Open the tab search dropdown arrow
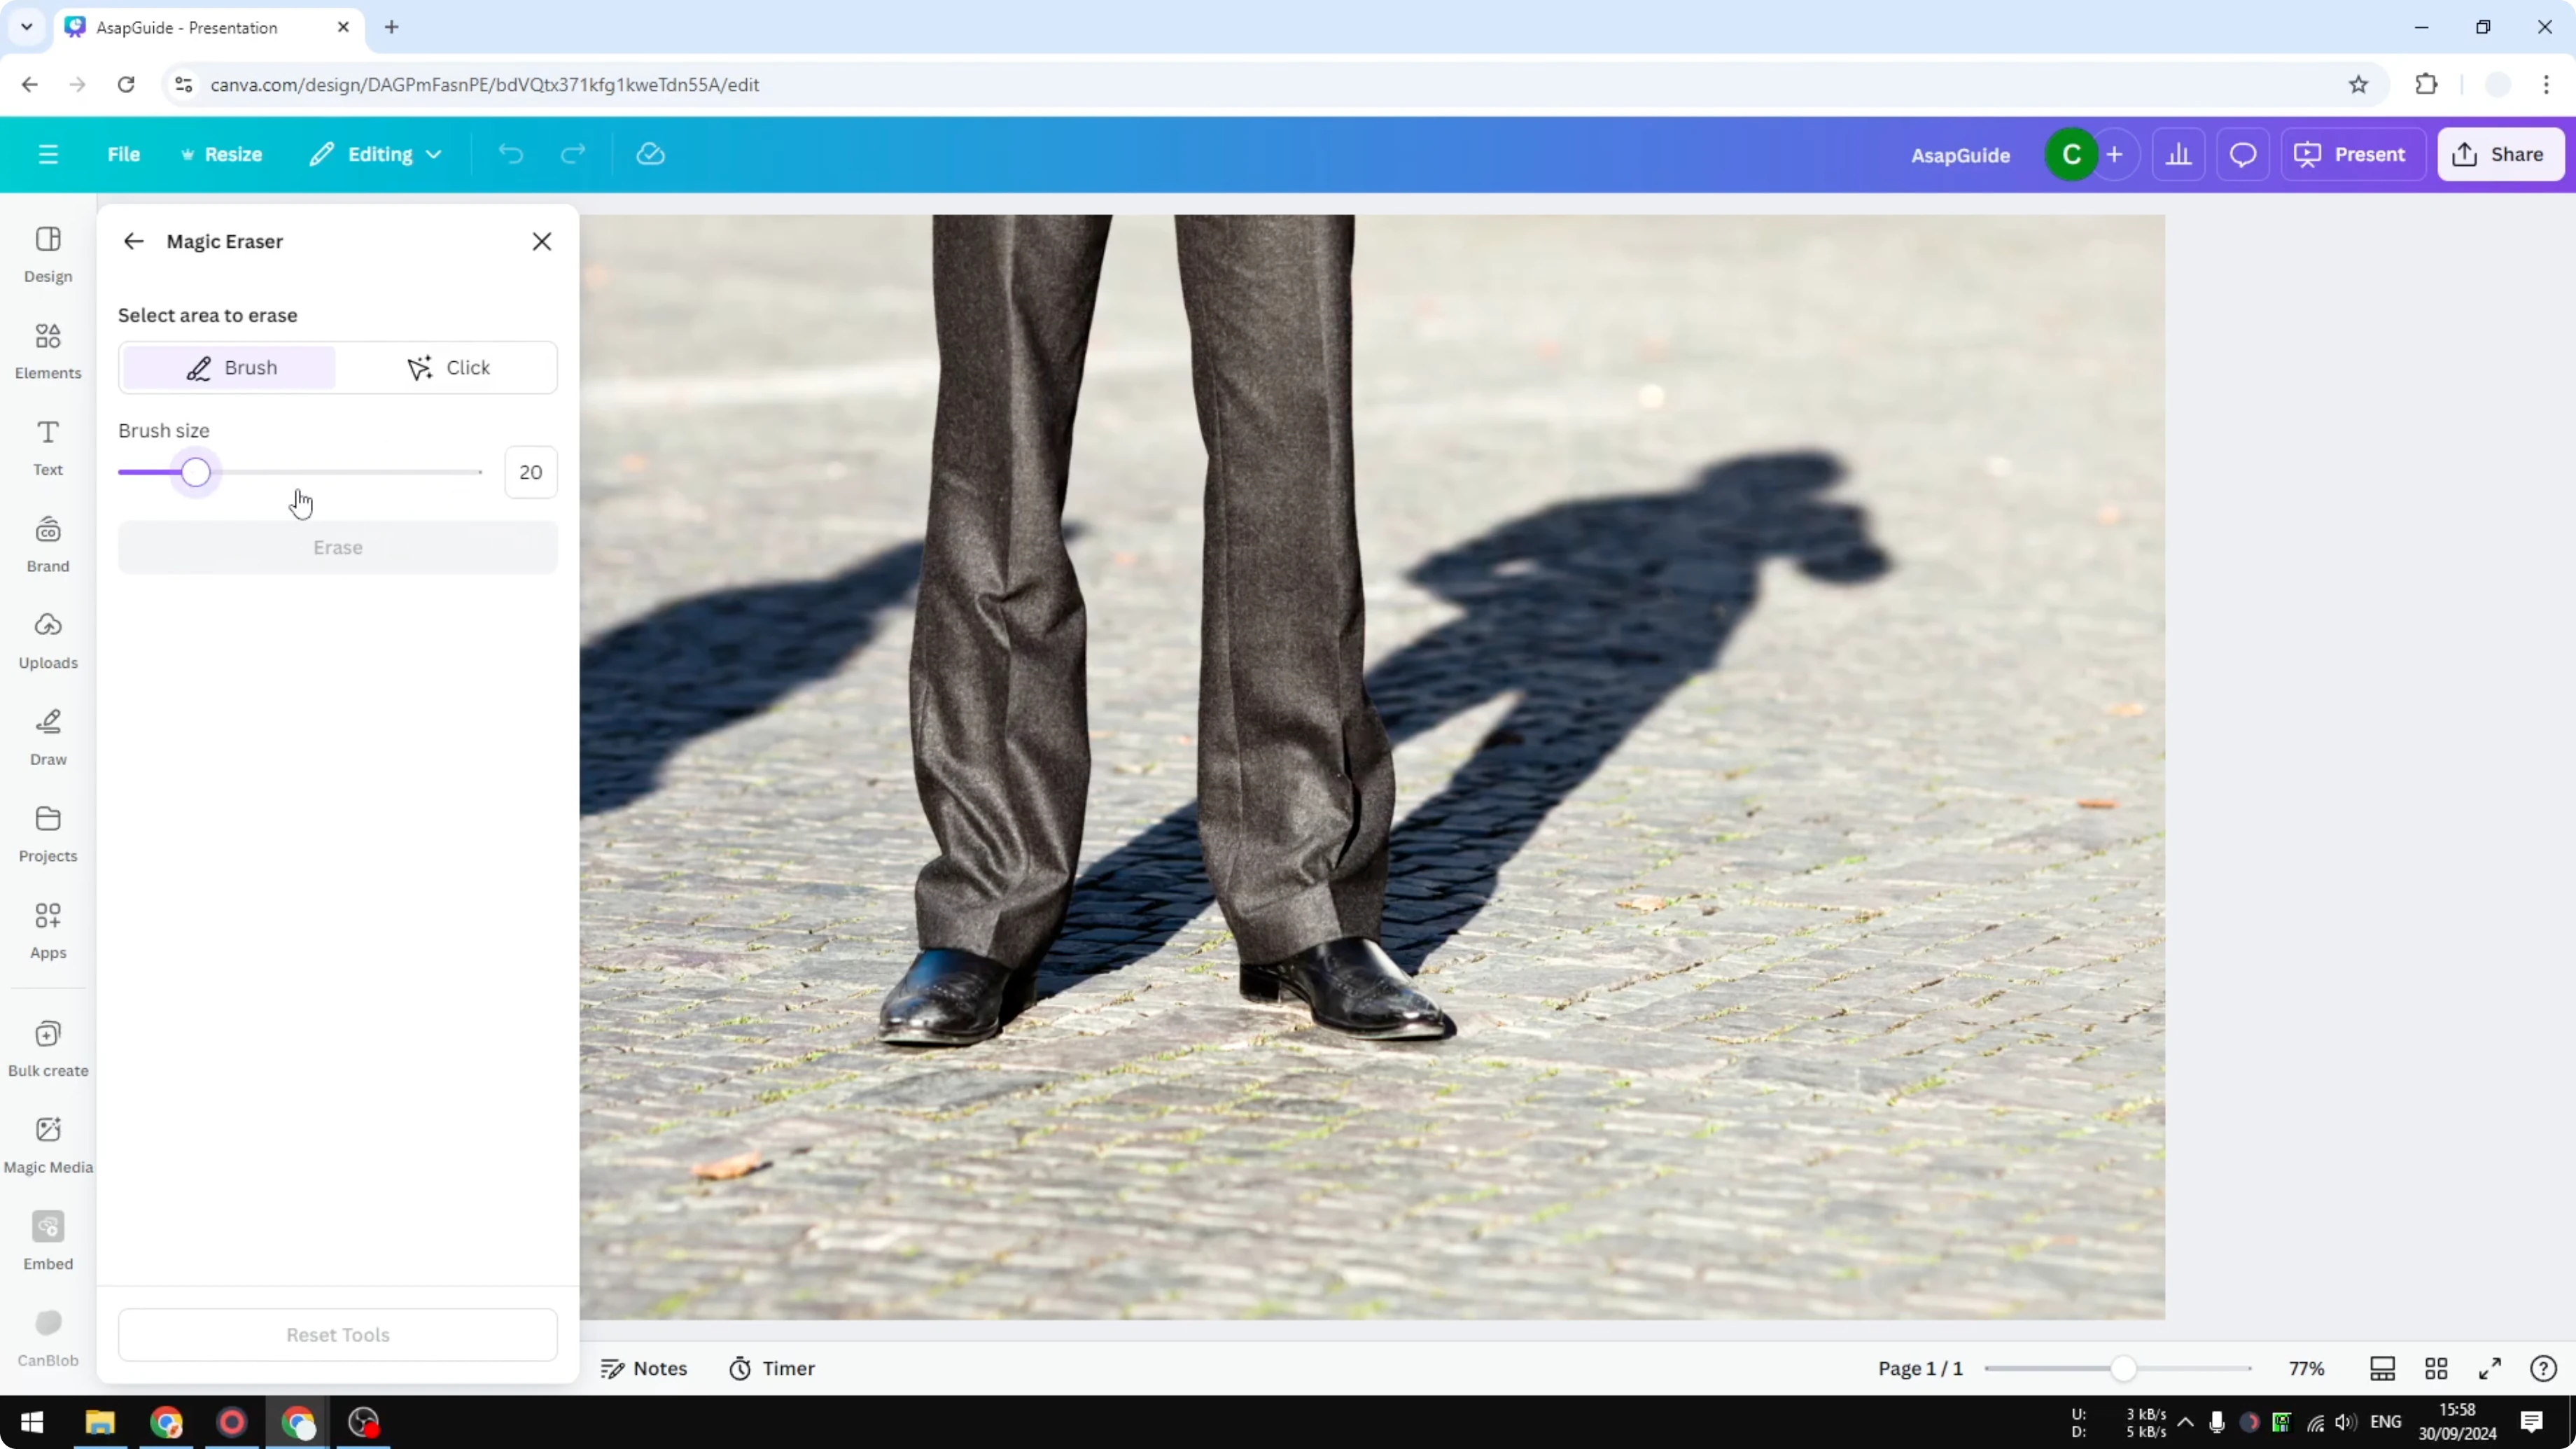Viewport: 2576px width, 1449px height. pyautogui.click(x=27, y=28)
